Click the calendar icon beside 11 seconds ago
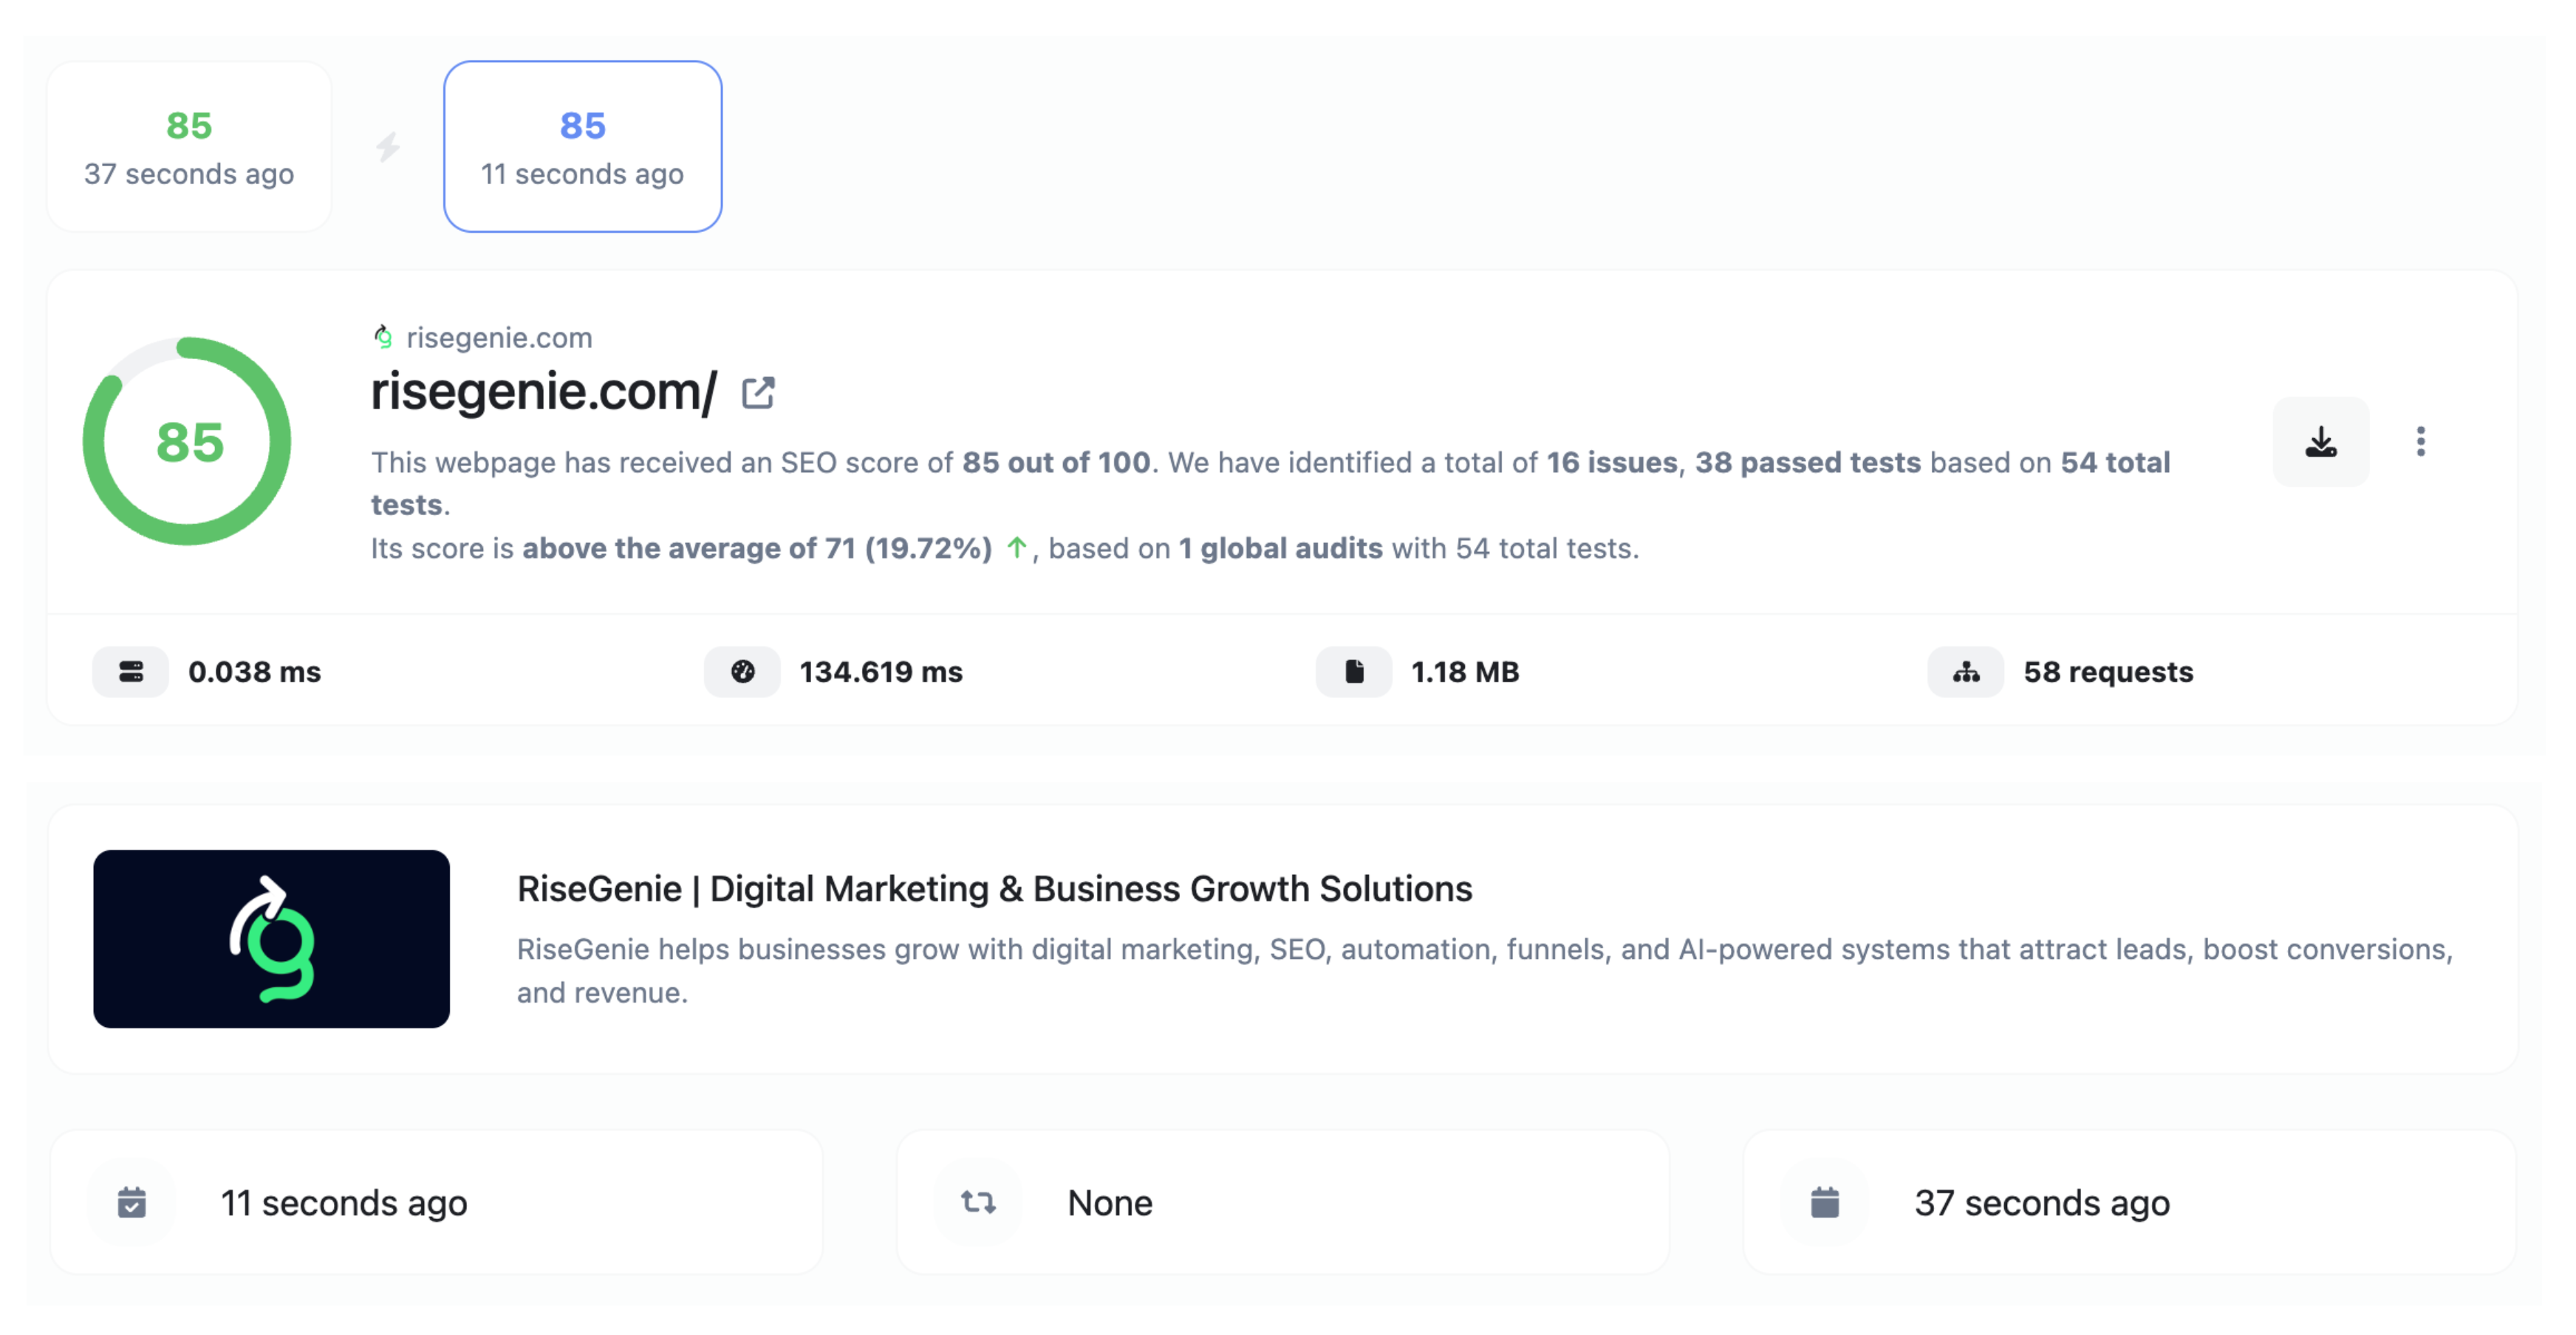 point(132,1202)
